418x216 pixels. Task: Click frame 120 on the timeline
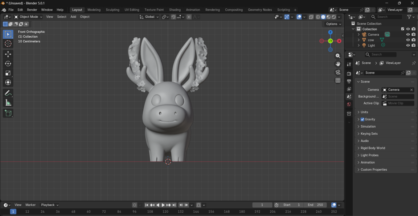(165, 212)
